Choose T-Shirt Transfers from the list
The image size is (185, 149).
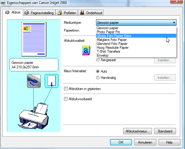(x=108, y=51)
